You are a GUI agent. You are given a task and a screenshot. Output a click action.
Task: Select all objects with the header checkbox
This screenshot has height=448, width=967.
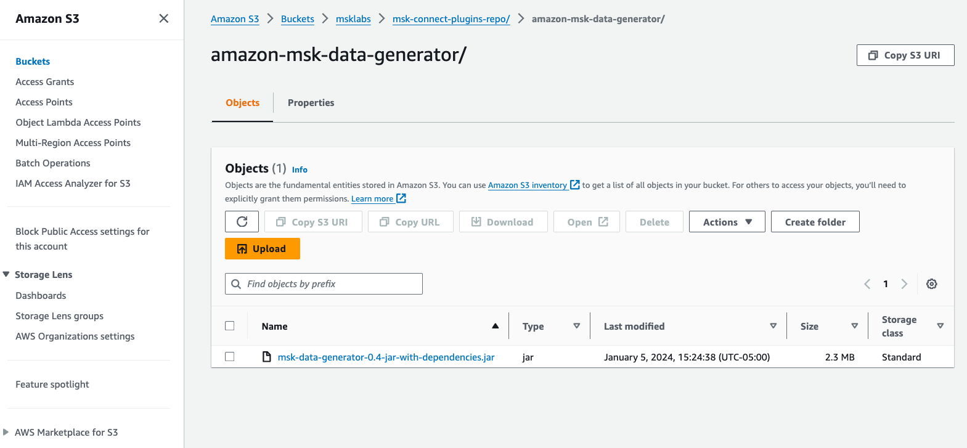230,326
